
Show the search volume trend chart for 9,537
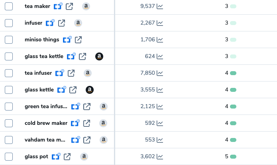160,6
